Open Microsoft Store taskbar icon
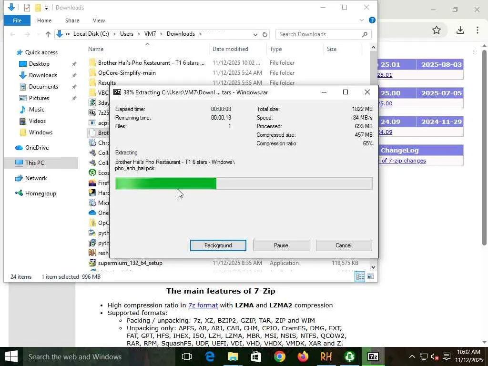 click(x=256, y=356)
